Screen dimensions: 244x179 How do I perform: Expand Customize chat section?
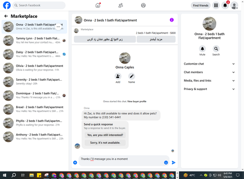pos(209,64)
